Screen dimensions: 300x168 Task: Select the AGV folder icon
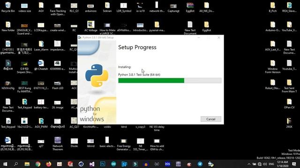(x=41, y=7)
